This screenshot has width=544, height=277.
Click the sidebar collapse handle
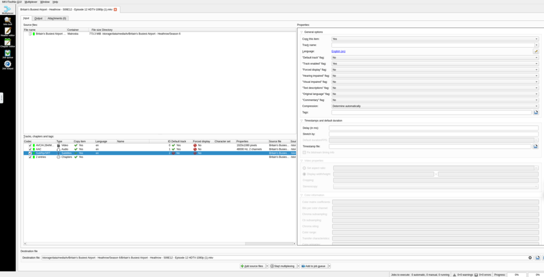click(x=2, y=98)
